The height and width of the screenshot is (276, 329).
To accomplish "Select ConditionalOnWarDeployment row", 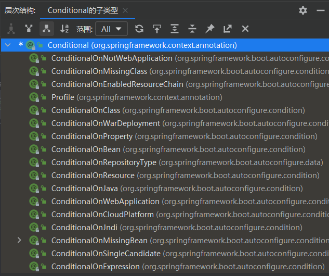I will point(165,123).
